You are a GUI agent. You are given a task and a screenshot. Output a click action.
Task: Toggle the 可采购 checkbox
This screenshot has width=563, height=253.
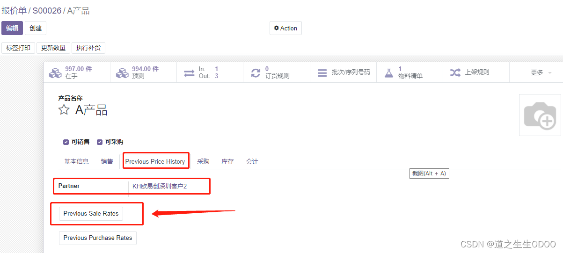tap(100, 142)
